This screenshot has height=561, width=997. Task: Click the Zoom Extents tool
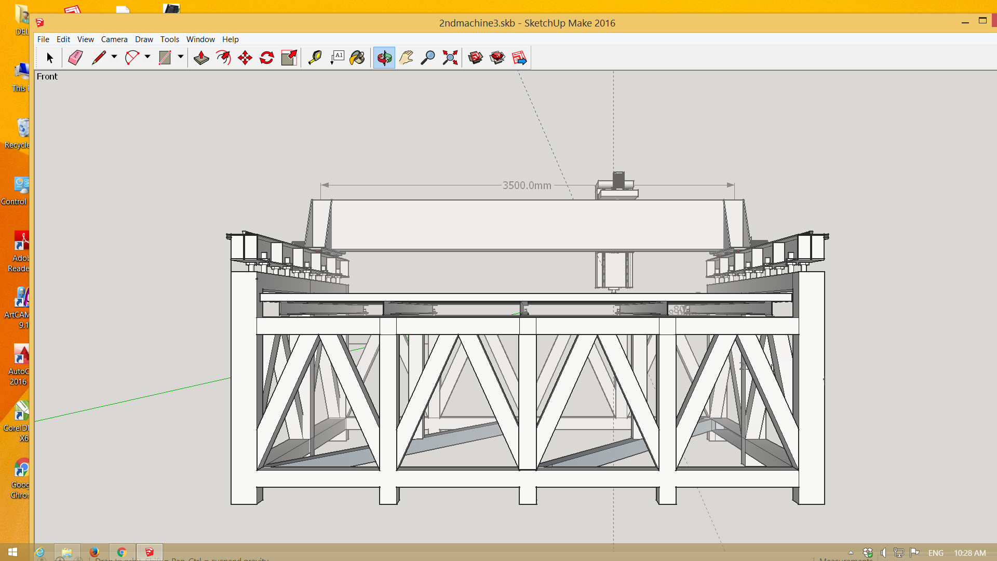(x=450, y=58)
